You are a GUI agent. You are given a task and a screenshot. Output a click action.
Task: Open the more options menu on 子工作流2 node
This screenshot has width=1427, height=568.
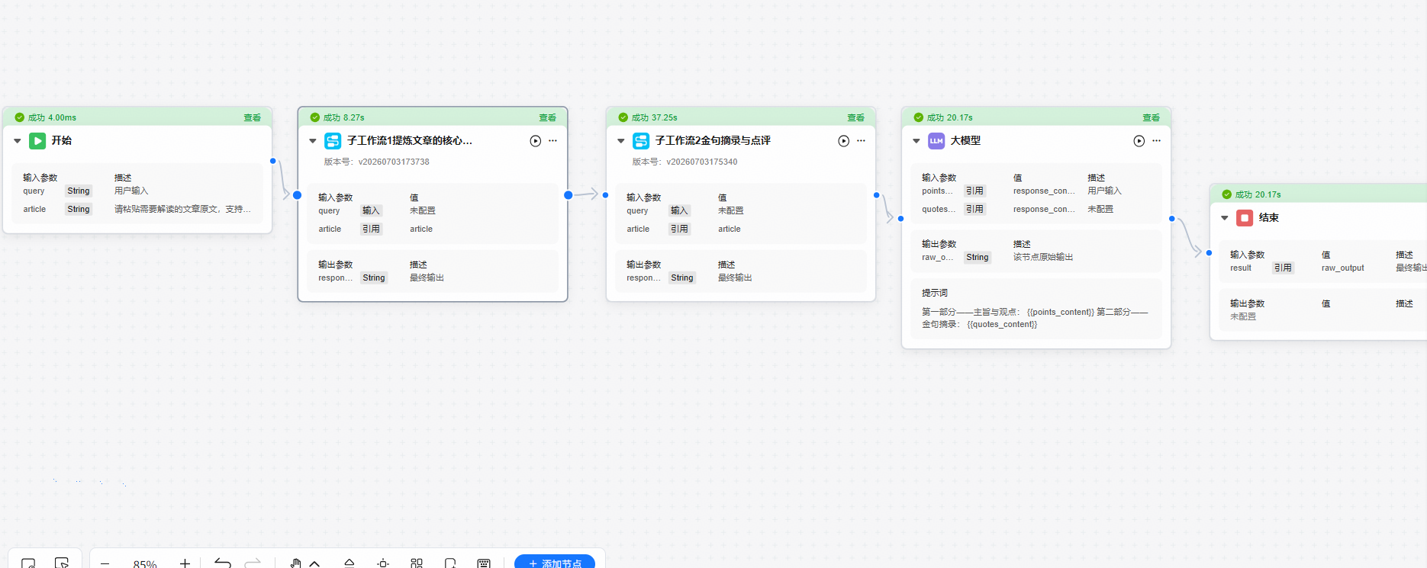click(861, 141)
